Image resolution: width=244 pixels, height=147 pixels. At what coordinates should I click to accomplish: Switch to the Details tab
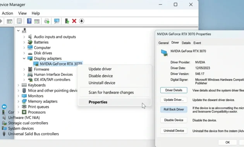(x=186, y=43)
